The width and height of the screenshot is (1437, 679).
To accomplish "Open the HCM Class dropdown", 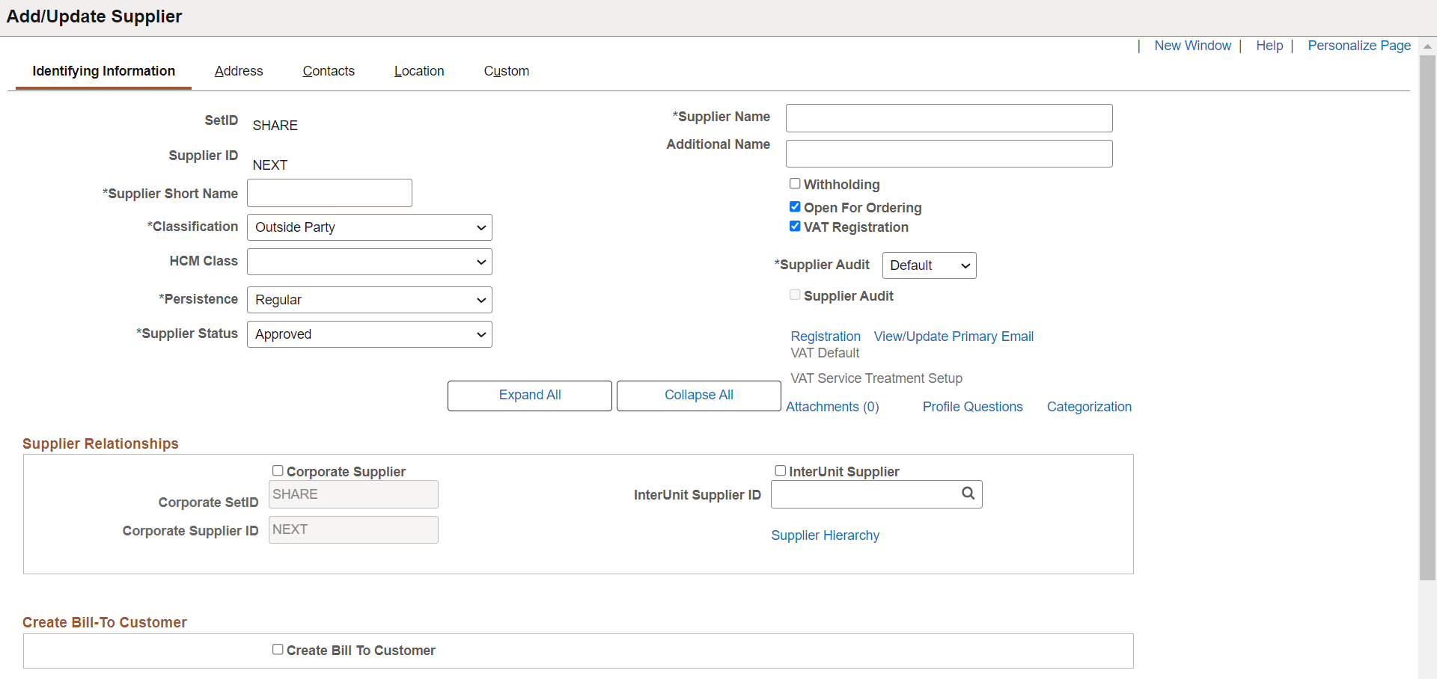I will pos(370,262).
